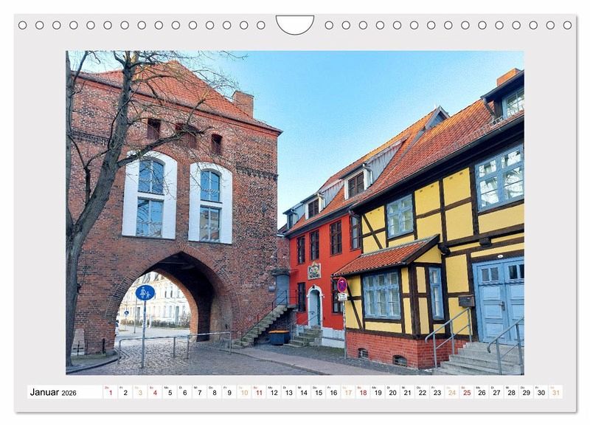This screenshot has width=590, height=426.
Task: Pick date cell 18
Action: click(x=363, y=392)
